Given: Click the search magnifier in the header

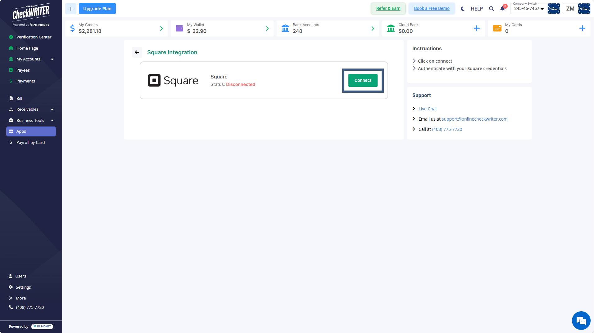Looking at the screenshot, I should point(492,9).
